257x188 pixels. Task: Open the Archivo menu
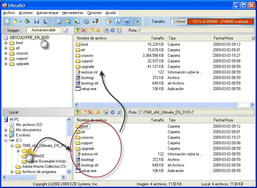coord(9,13)
